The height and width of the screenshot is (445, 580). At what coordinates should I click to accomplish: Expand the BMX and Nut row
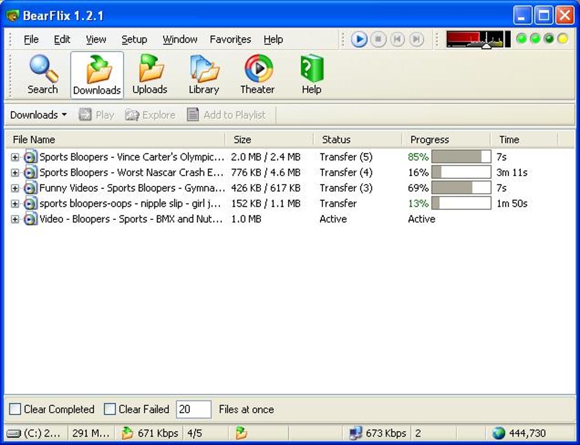[x=15, y=219]
